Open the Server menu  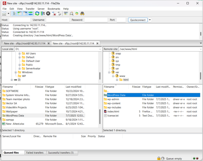(41, 9)
